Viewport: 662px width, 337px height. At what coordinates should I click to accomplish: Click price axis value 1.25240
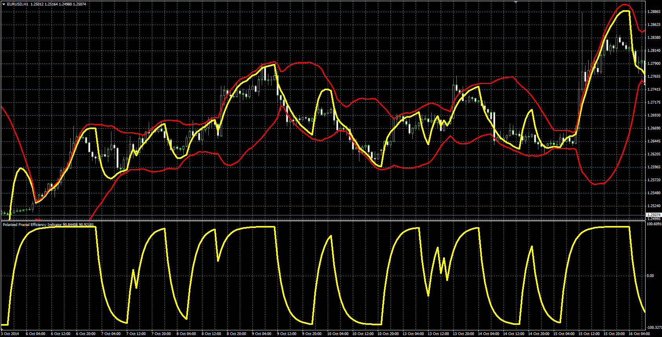654,206
